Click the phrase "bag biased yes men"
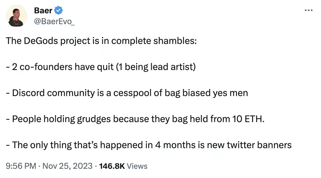Image resolution: width=321 pixels, height=178 pixels. [x=205, y=93]
